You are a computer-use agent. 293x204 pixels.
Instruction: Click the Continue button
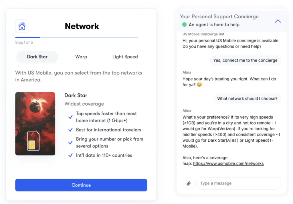coord(81,185)
